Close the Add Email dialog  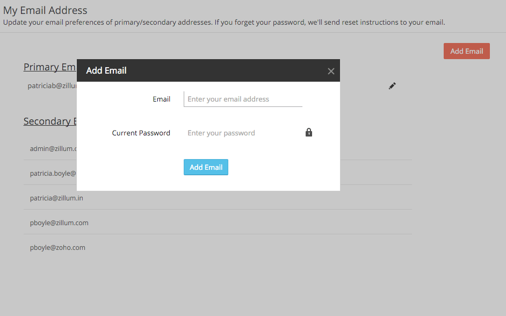coord(331,71)
